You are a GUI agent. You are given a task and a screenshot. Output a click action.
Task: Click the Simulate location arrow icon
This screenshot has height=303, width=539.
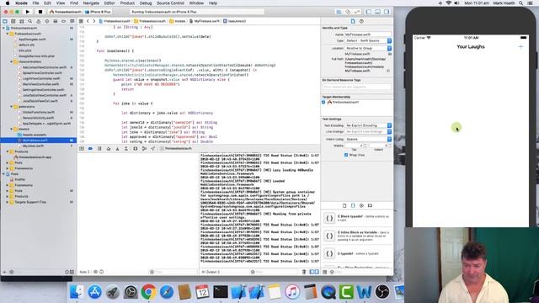153,149
